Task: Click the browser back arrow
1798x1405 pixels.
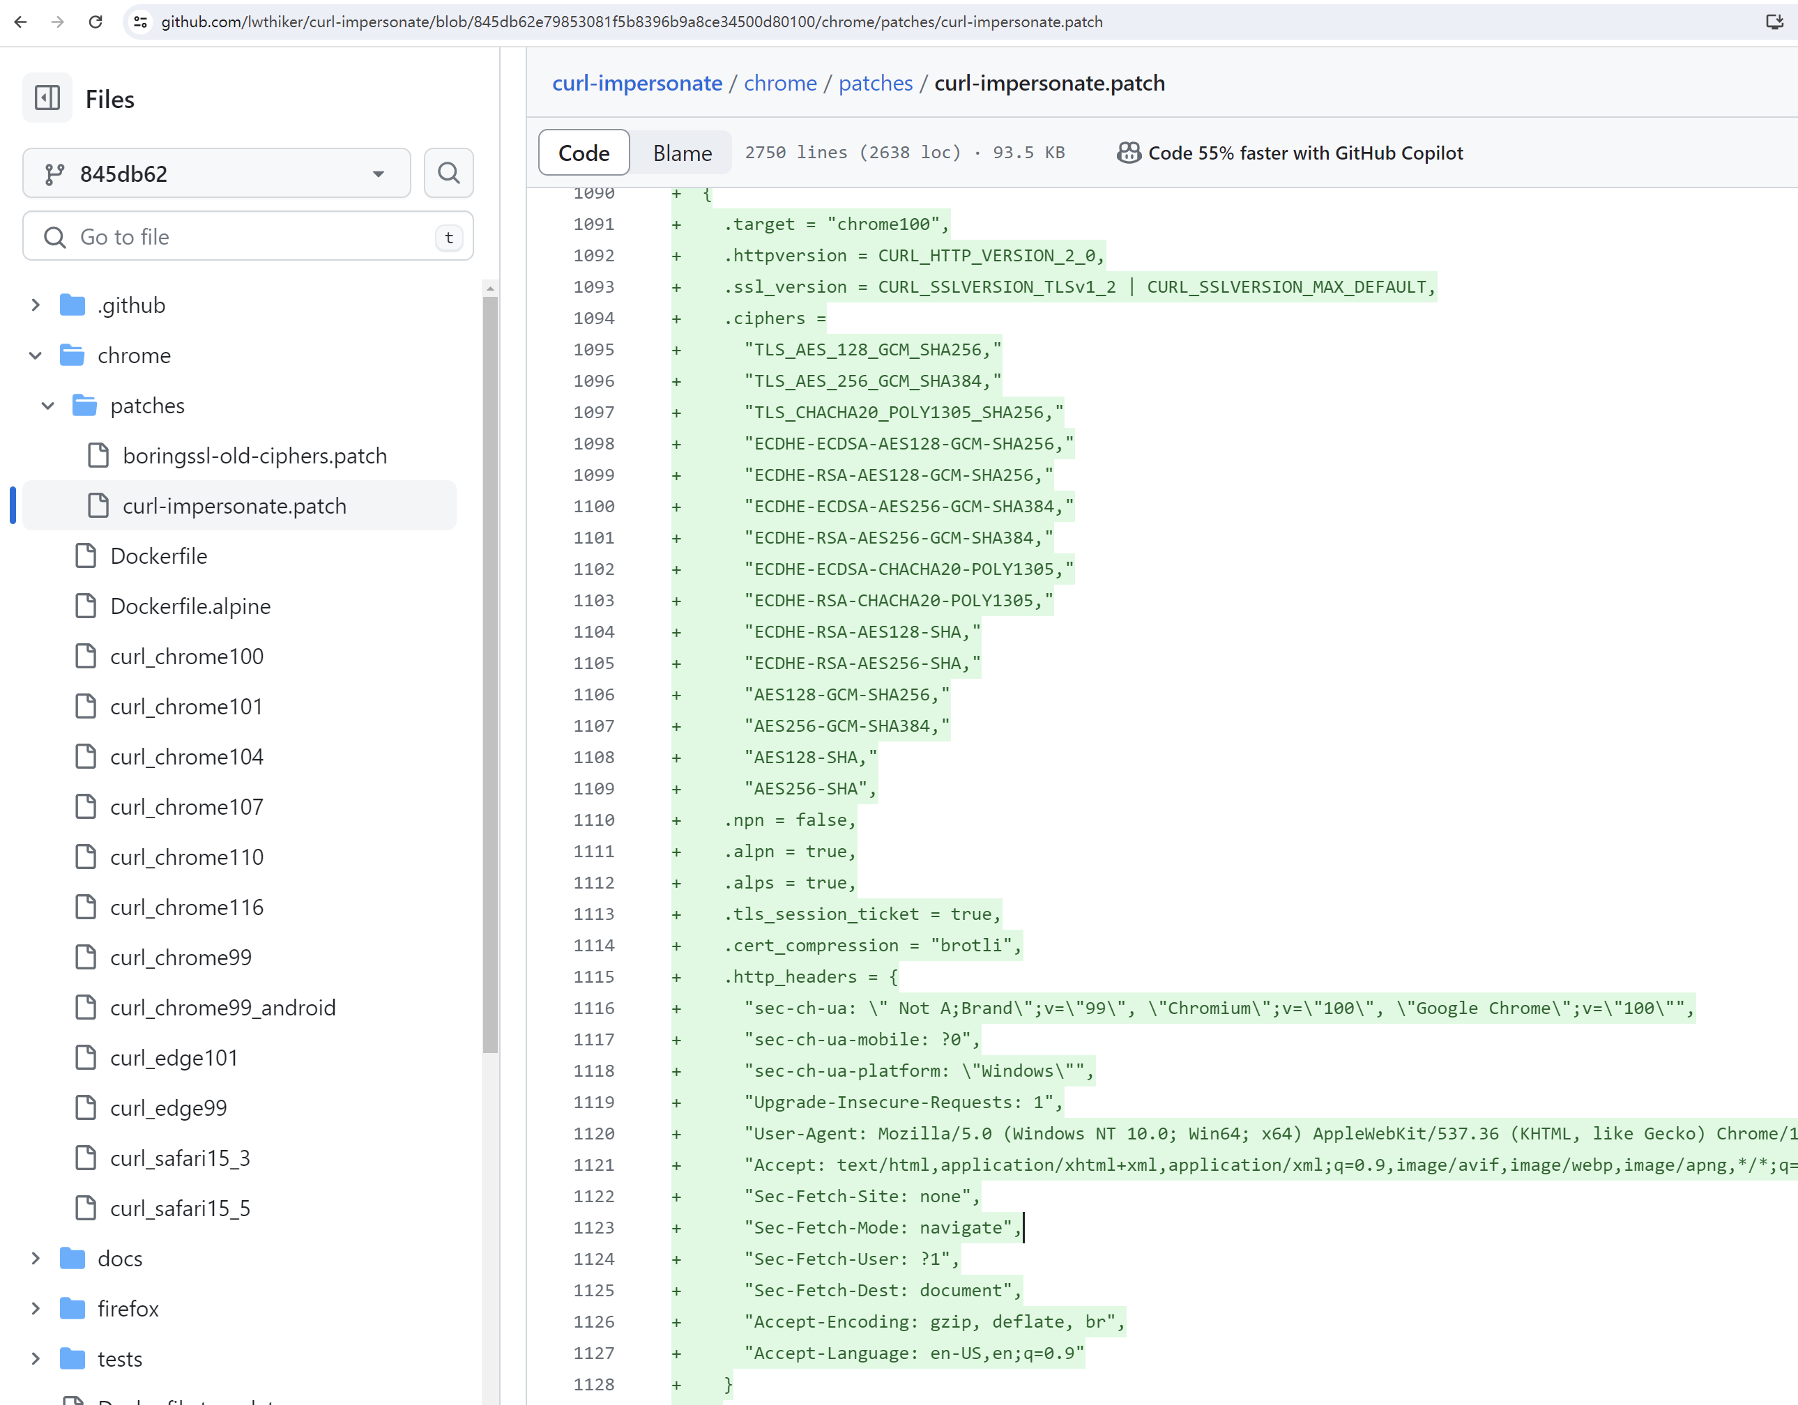Action: 21,22
